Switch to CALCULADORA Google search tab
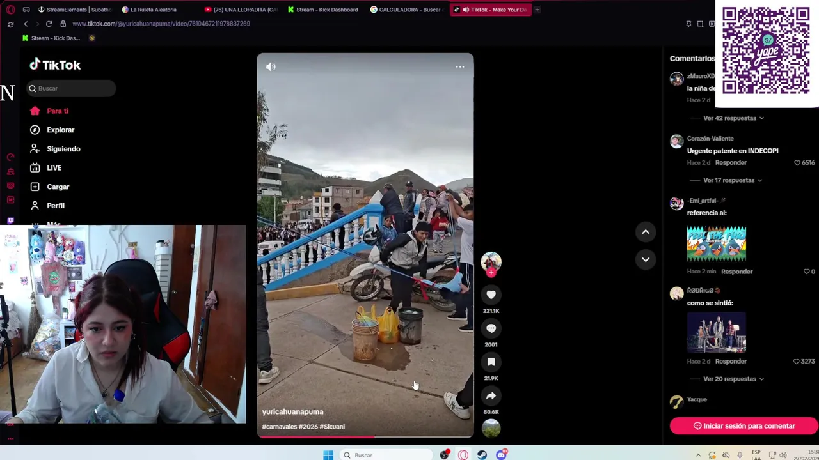819x460 pixels. pos(406,10)
